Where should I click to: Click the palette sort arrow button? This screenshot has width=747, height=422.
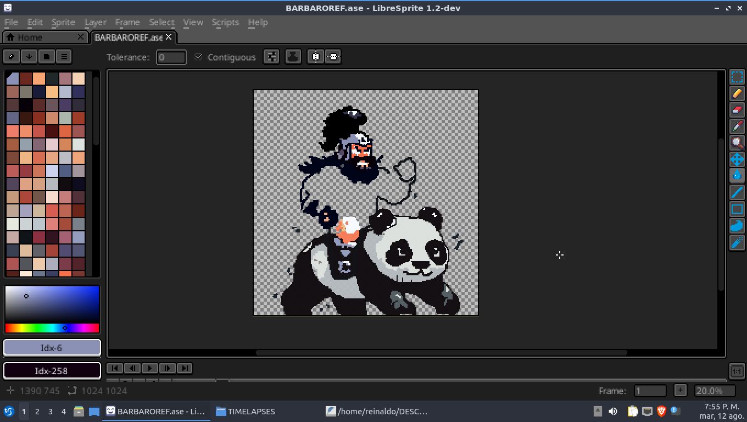29,56
